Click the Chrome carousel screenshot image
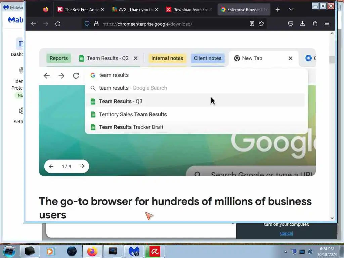This screenshot has width=344, height=258. pos(177,112)
